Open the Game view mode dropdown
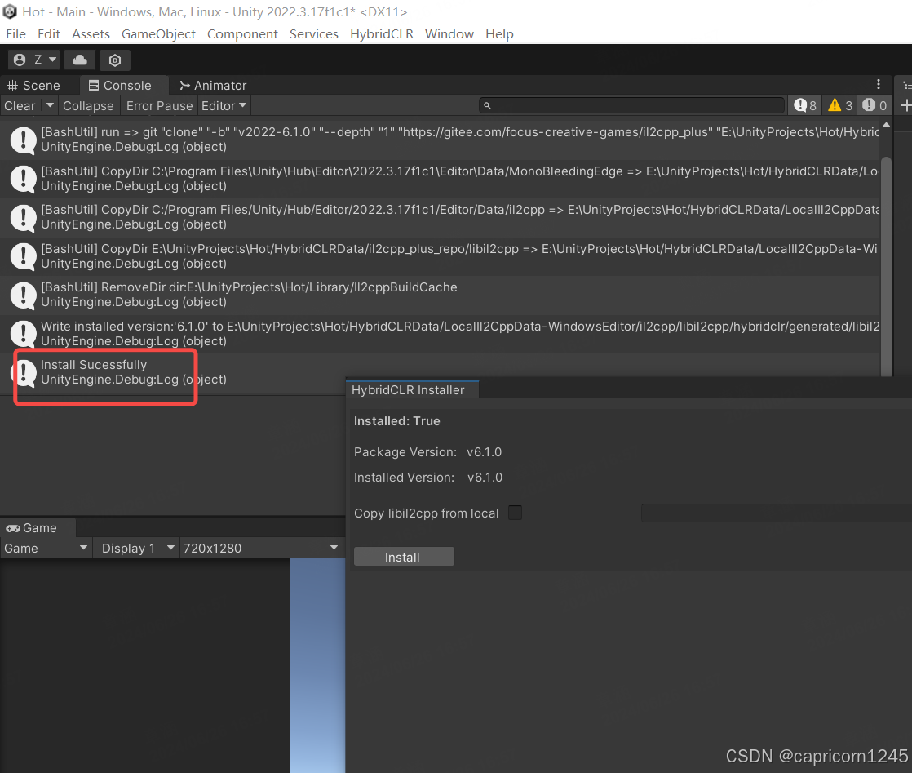 pos(46,549)
